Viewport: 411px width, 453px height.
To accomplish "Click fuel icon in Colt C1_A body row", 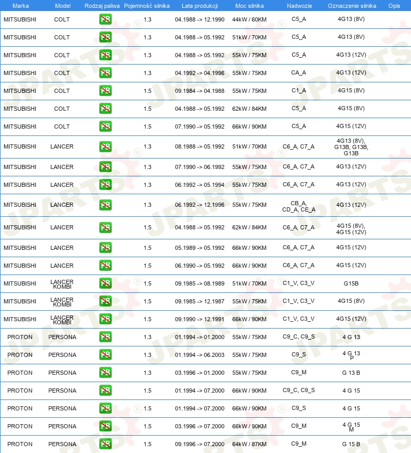I will 105,91.
